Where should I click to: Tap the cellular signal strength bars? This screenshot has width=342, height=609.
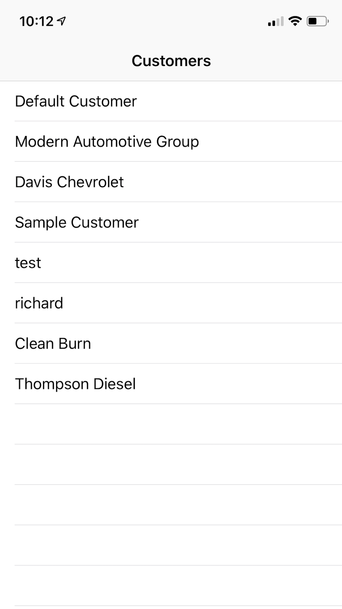click(x=276, y=22)
